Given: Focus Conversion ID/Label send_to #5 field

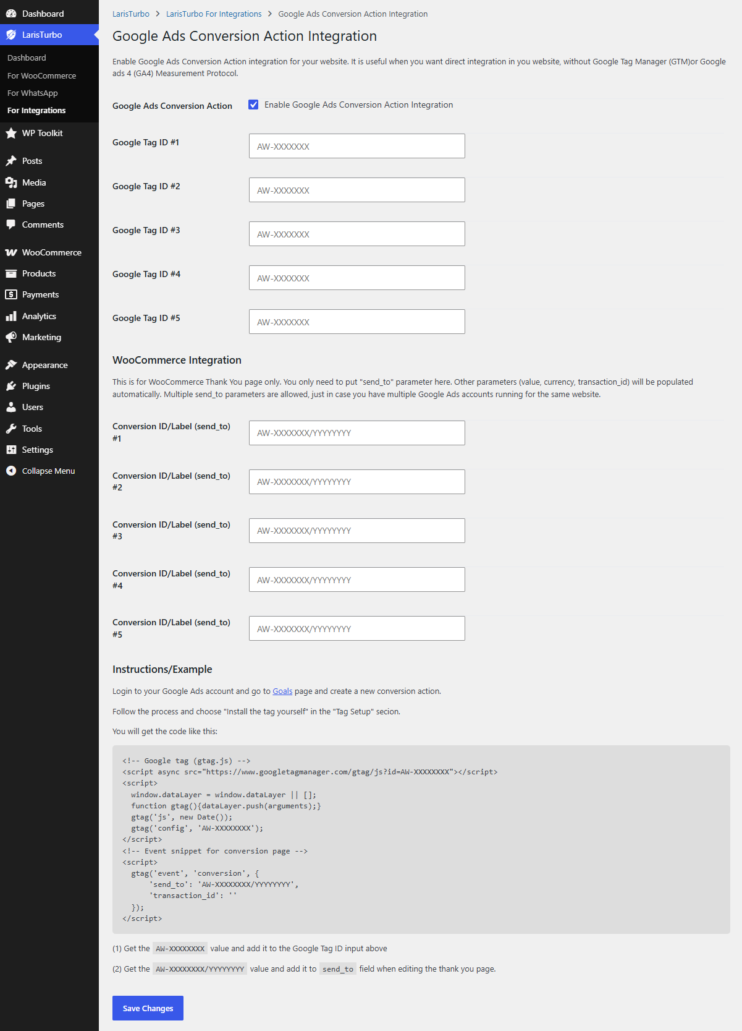Looking at the screenshot, I should [357, 628].
